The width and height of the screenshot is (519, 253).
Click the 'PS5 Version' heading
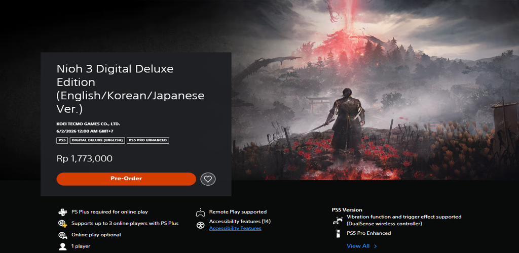click(347, 209)
